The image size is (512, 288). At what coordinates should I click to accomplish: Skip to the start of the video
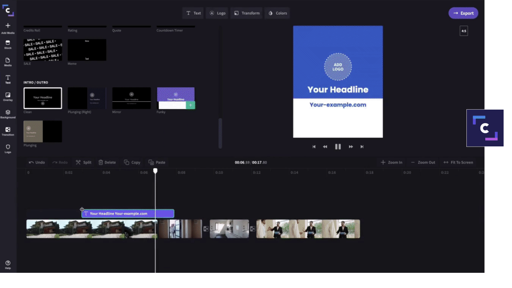(314, 147)
